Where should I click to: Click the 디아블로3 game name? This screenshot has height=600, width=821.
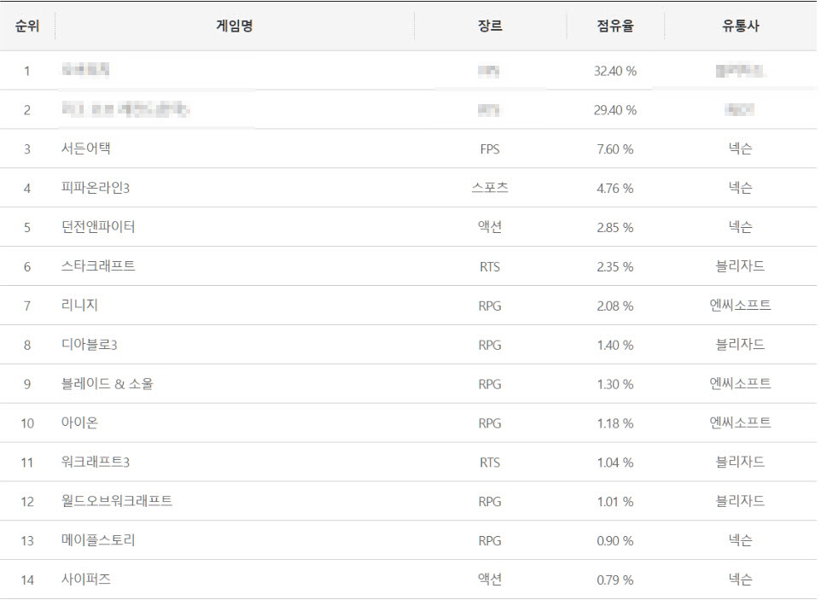tap(89, 345)
